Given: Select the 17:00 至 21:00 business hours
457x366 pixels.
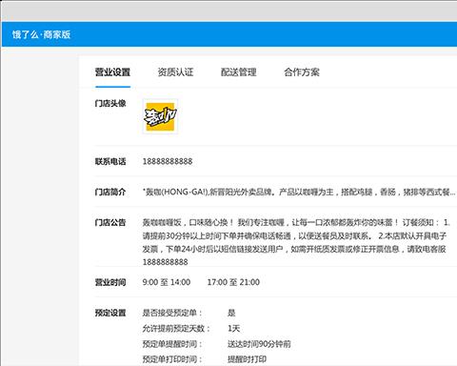Looking at the screenshot, I should click(233, 282).
